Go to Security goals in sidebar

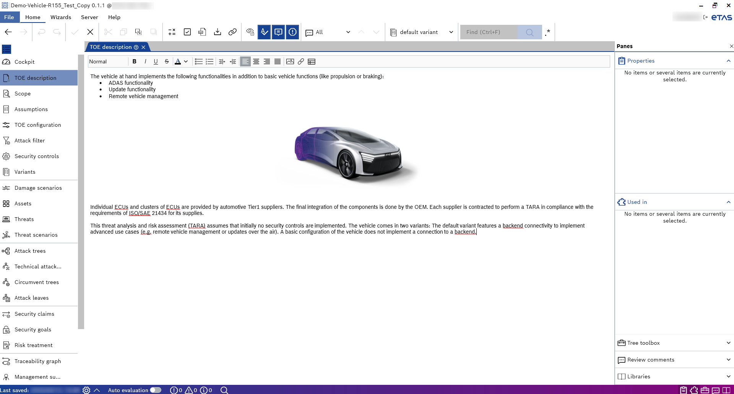(32, 329)
